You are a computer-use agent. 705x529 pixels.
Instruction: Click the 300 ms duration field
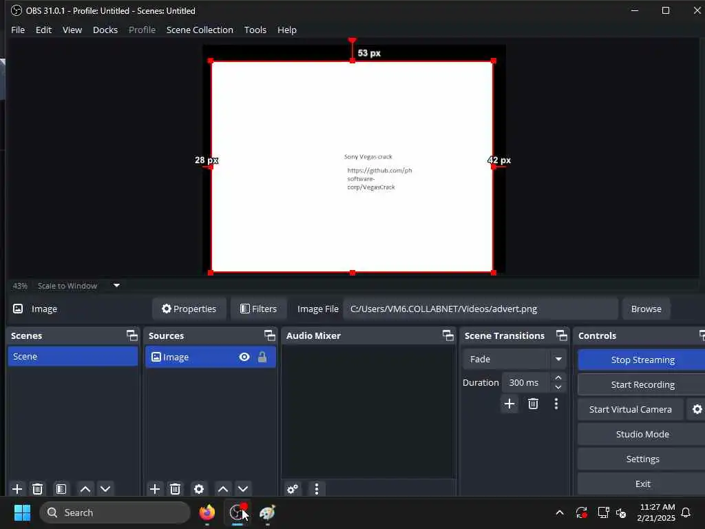click(525, 382)
